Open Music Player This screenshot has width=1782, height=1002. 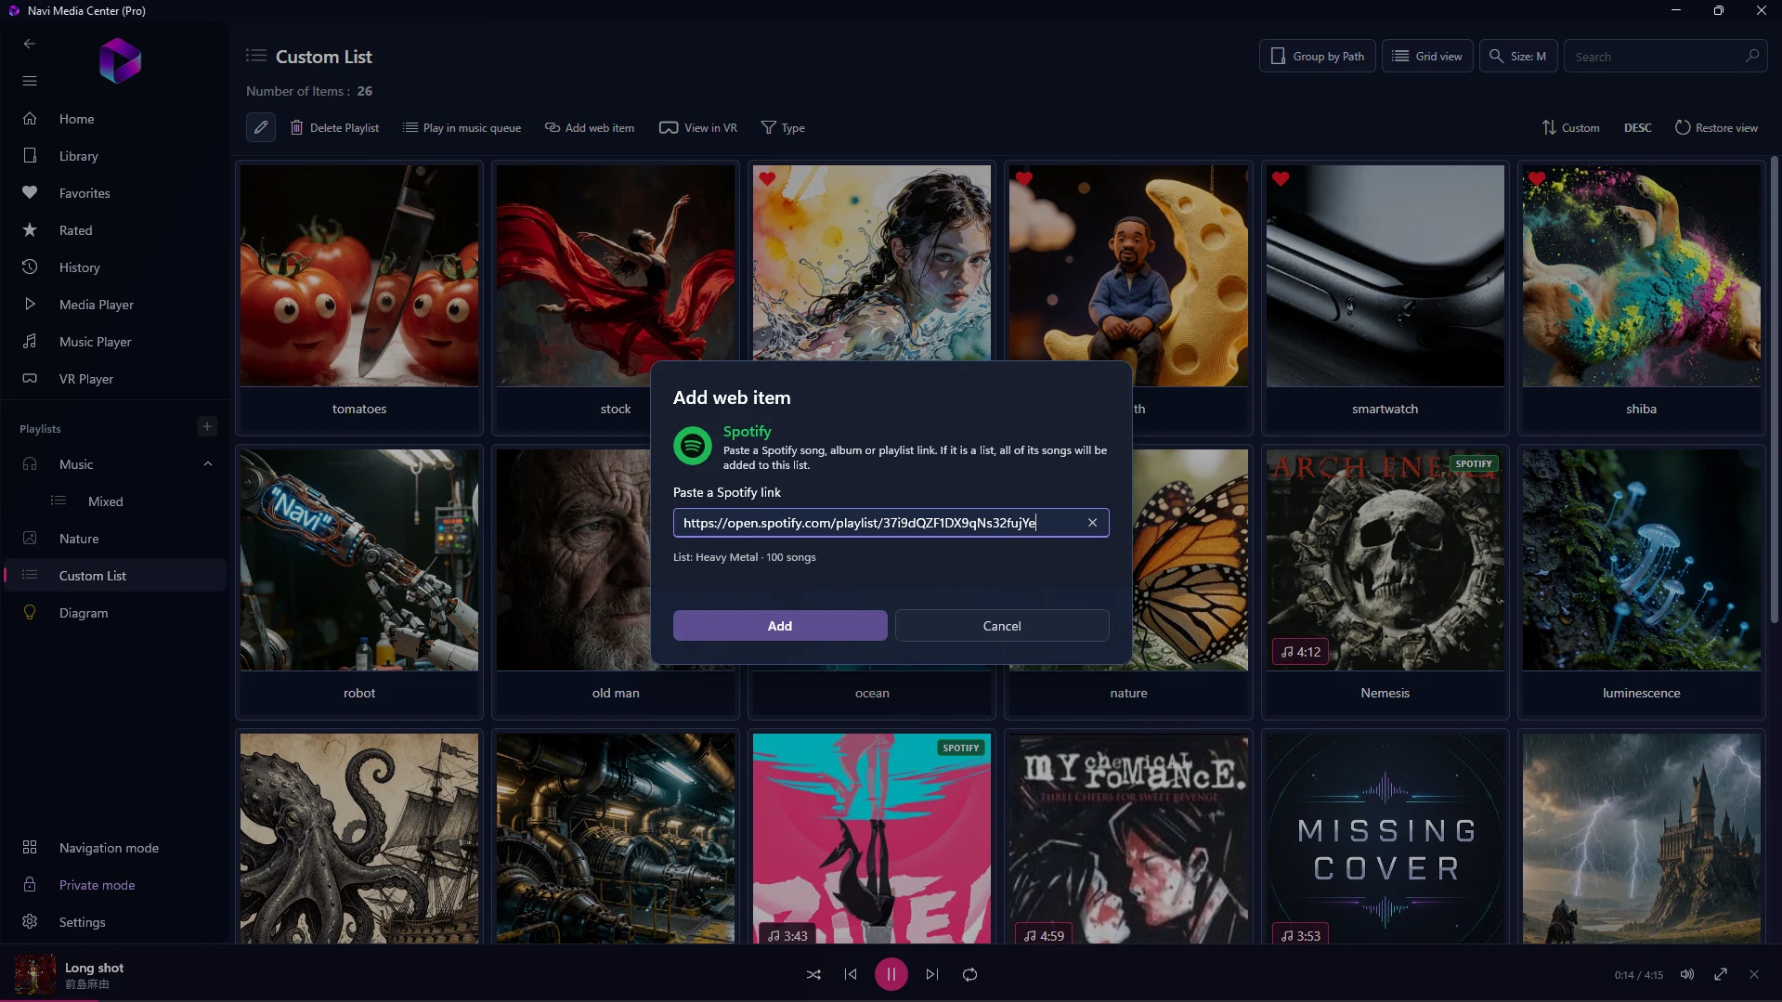pos(114,342)
